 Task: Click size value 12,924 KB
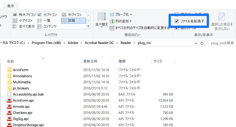[166, 100]
